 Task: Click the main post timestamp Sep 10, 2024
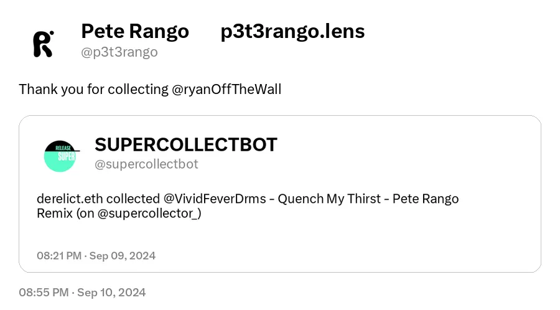[111, 293]
